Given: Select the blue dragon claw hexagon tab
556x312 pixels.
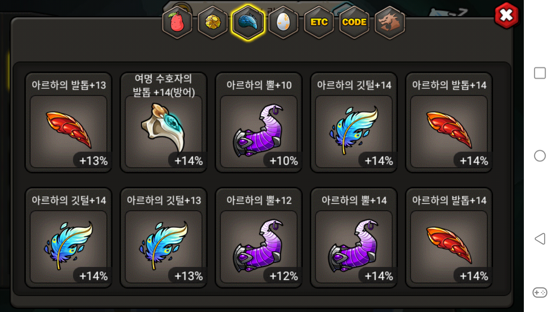Looking at the screenshot, I should click(x=248, y=22).
